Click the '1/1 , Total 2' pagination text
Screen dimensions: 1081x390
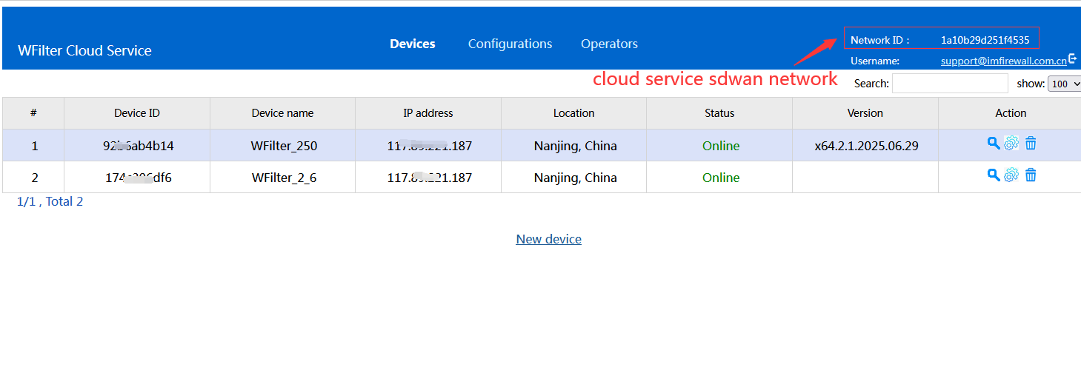click(x=50, y=201)
